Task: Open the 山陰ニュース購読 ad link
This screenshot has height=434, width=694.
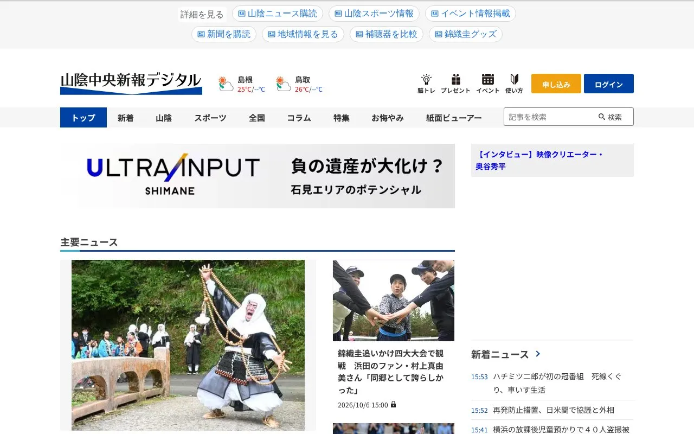Action: (x=278, y=14)
